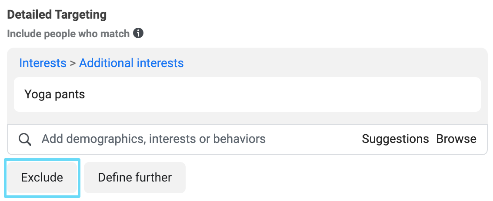Image resolution: width=493 pixels, height=201 pixels.
Task: Click the Include people who match label
Action: pos(68,33)
